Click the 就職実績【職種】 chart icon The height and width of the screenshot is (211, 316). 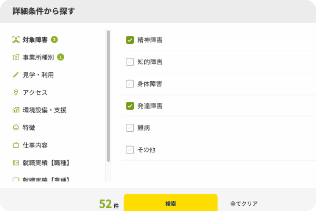tap(16, 162)
